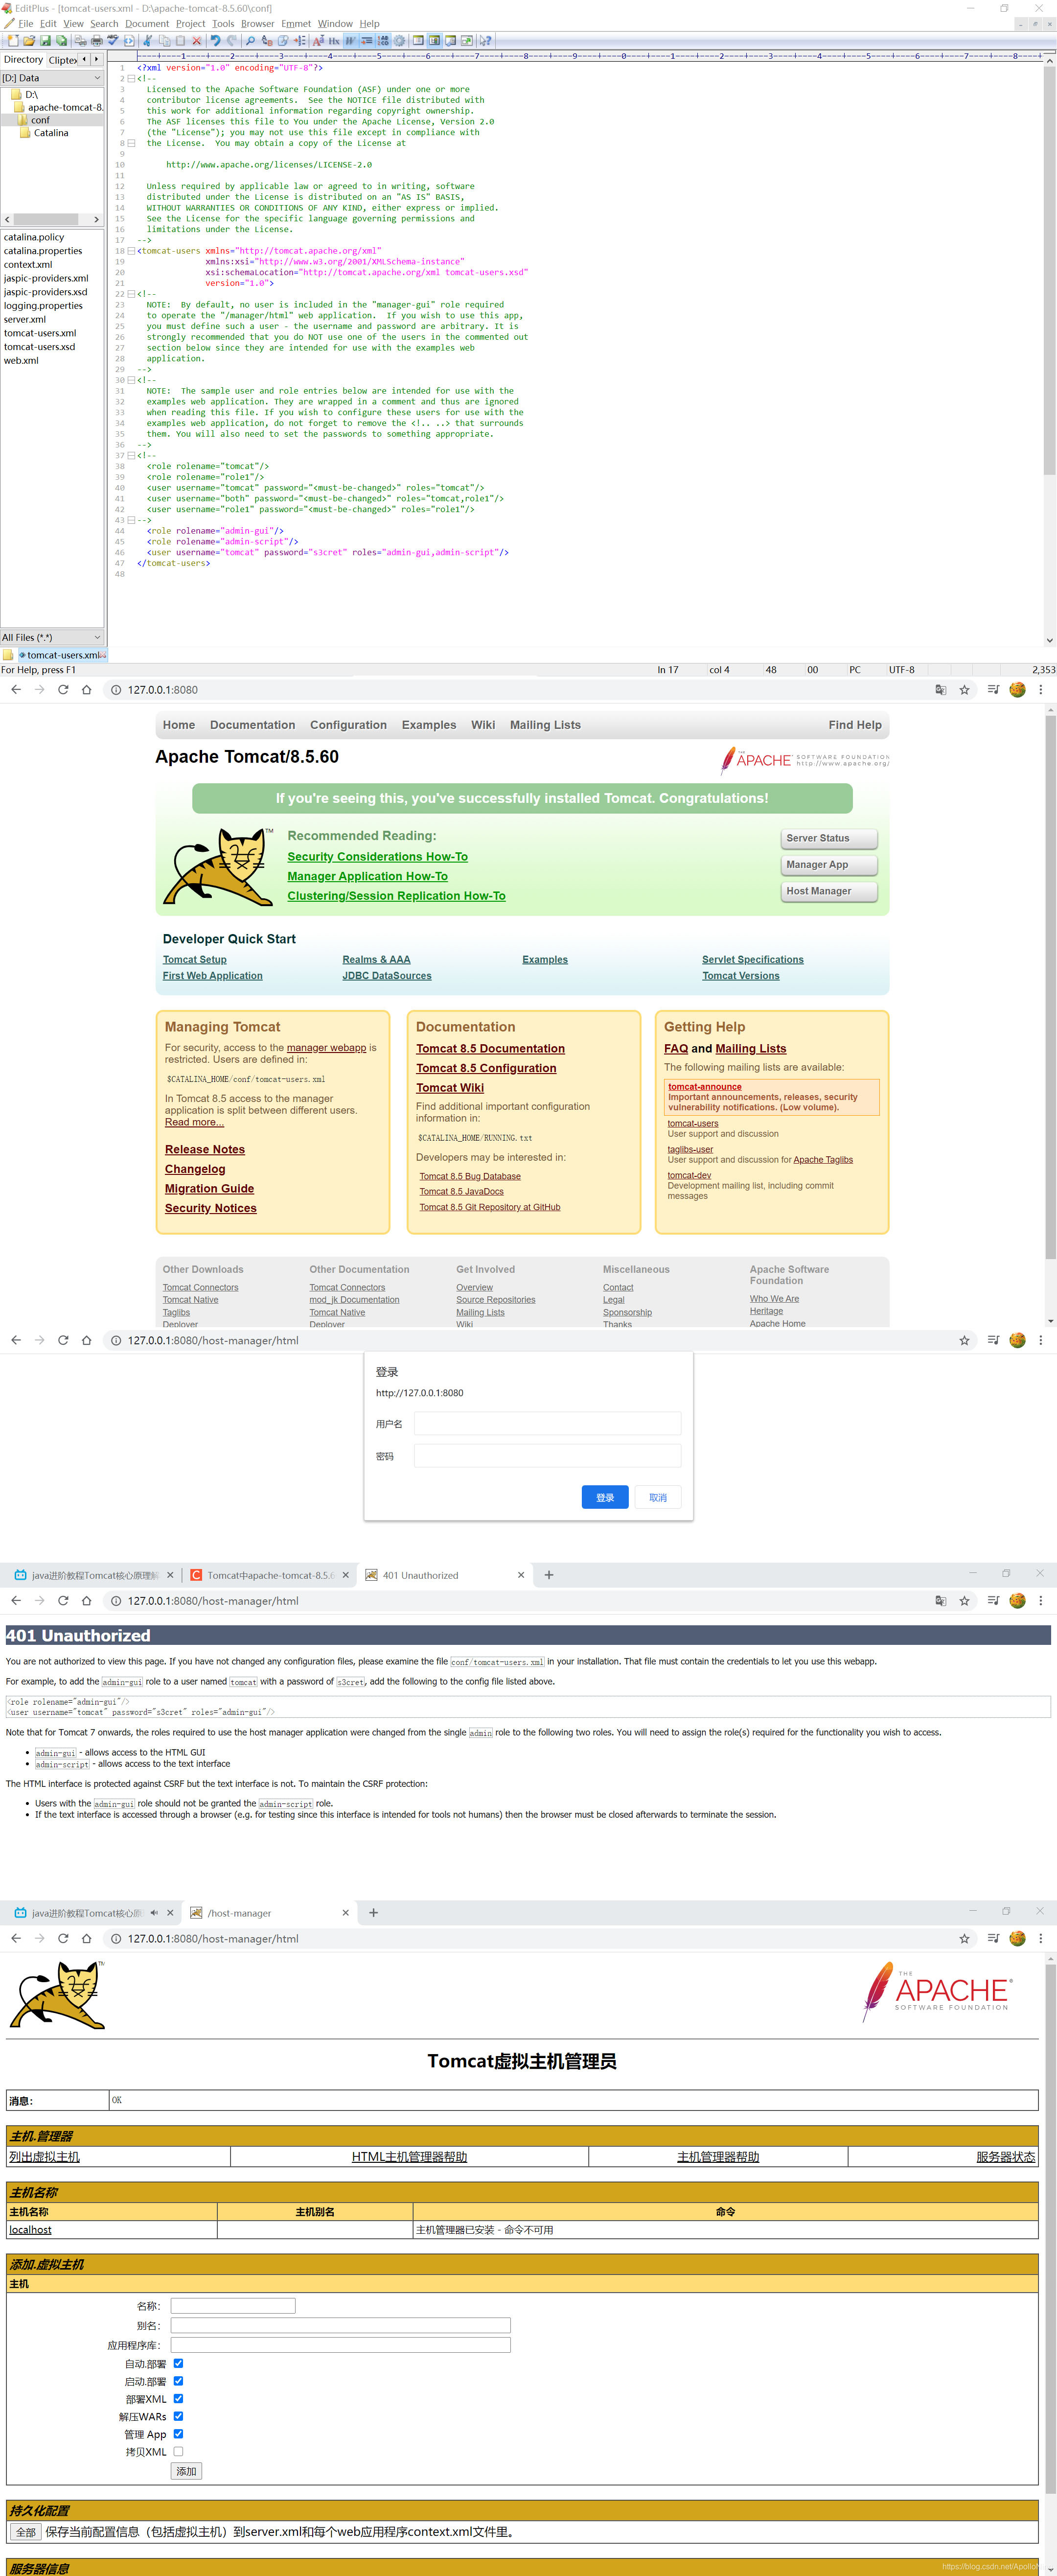Screen dimensions: 1057x2576
Task: Toggle the 部署XML checkbox
Action: pyautogui.click(x=178, y=2398)
